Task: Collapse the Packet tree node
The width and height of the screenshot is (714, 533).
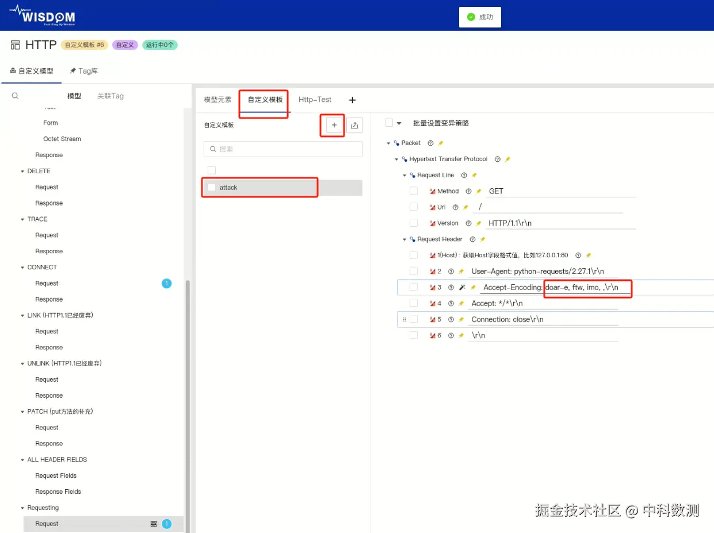Action: [388, 143]
